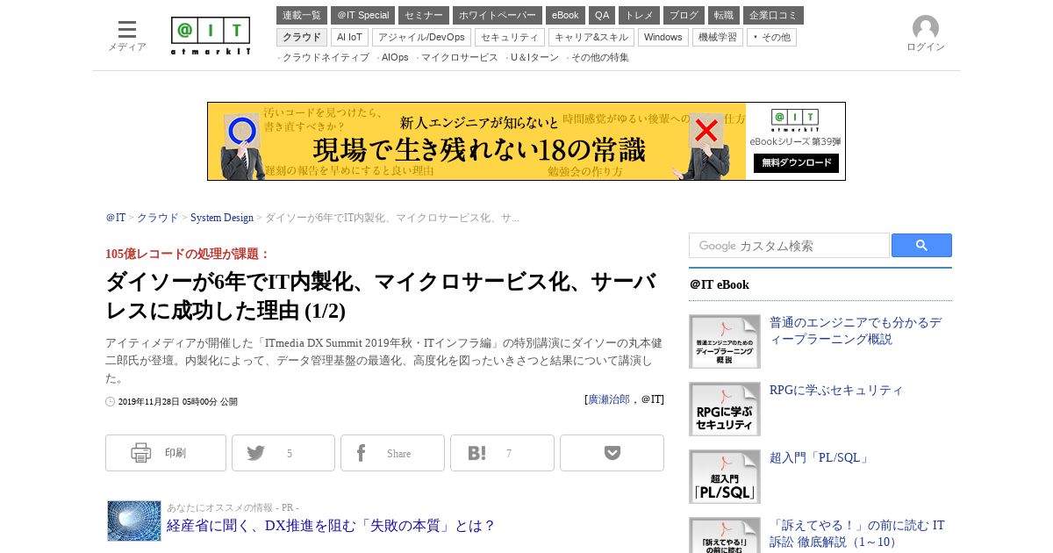Click the publish date 2019年11月28日
The image size is (1053, 553).
(x=178, y=402)
